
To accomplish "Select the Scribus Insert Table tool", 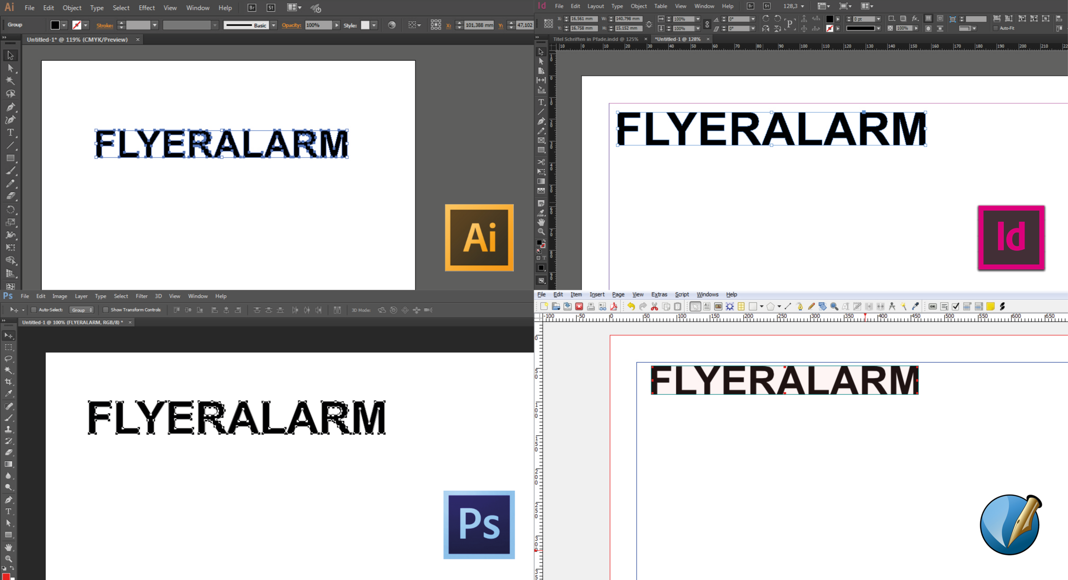I will [741, 307].
